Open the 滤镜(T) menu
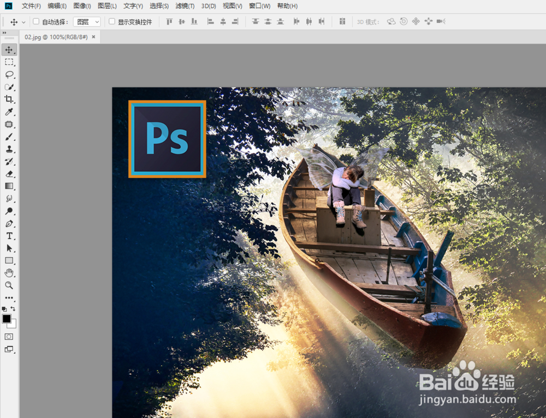This screenshot has height=418, width=546. (x=185, y=6)
